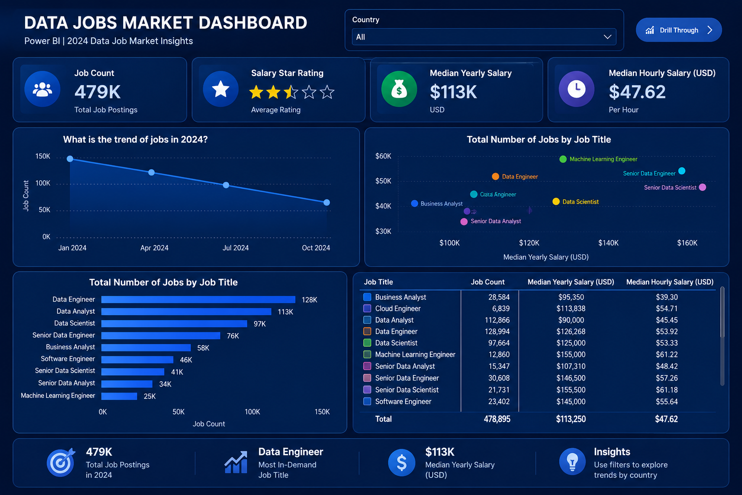Click the empty fourth rating star
The image size is (742, 495).
pos(309,92)
